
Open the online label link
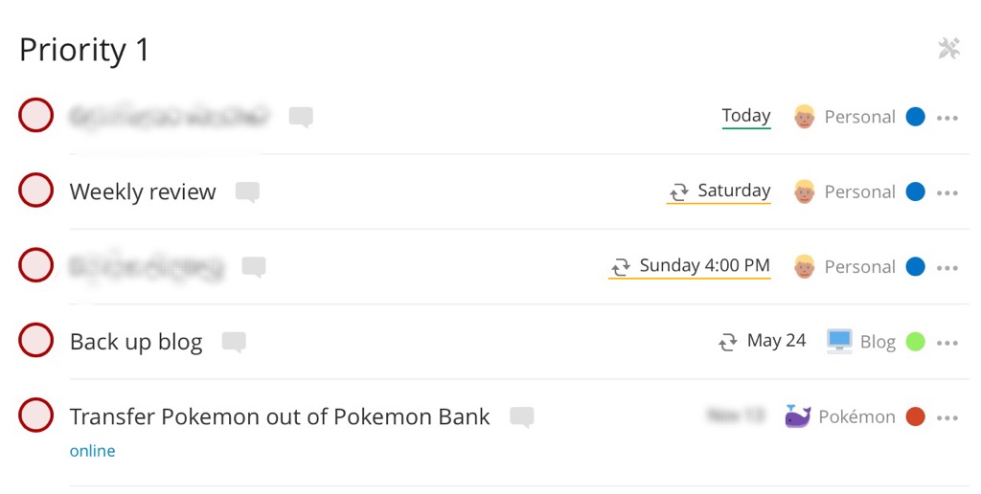pos(93,451)
